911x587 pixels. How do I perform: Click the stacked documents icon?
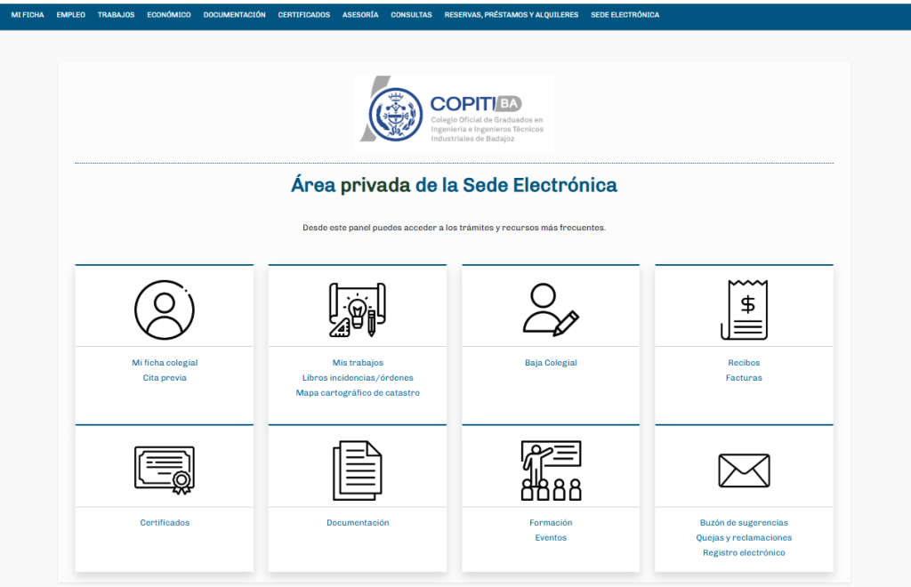358,470
